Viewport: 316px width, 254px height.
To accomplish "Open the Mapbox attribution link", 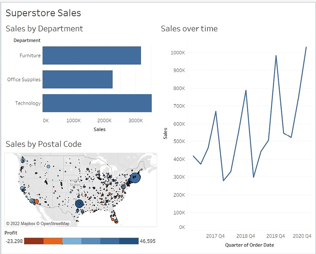I will (x=21, y=224).
